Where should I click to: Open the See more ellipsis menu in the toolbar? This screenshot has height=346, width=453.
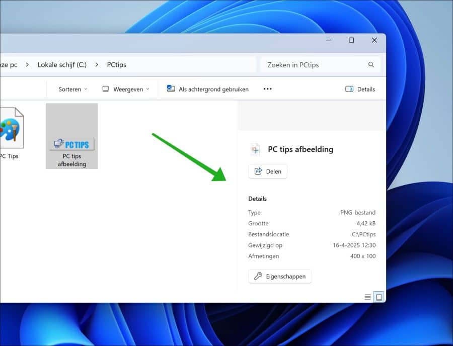tap(267, 89)
